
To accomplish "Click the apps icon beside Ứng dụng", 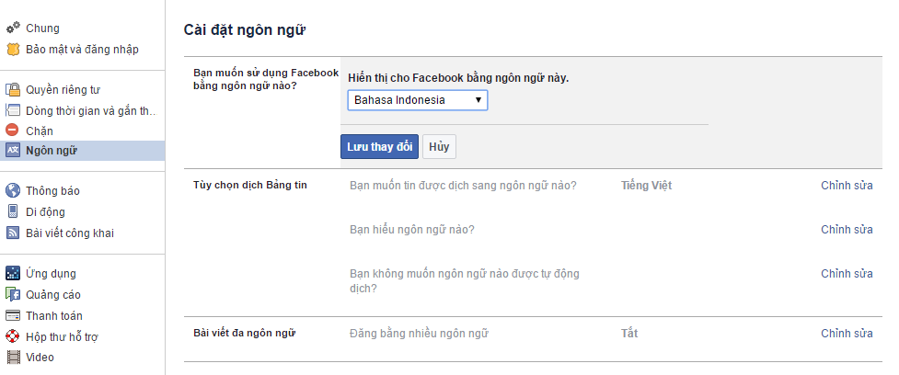I will coord(13,273).
